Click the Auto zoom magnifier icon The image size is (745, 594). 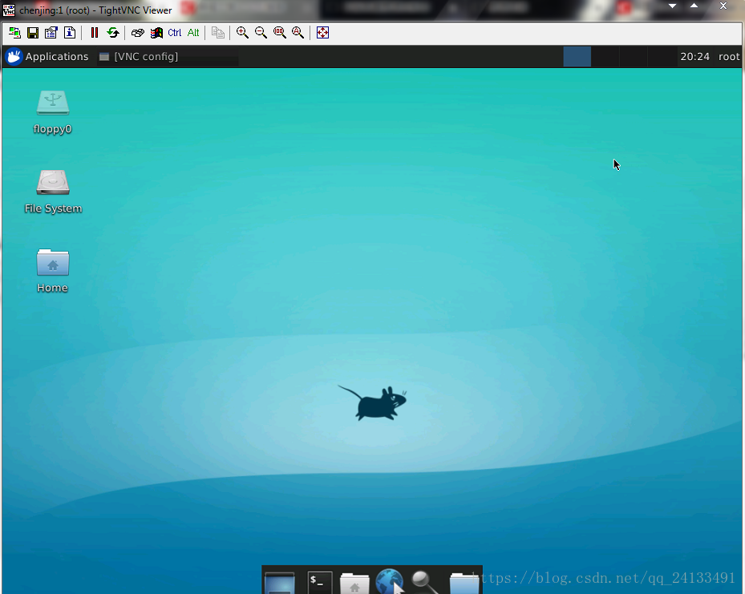click(298, 33)
